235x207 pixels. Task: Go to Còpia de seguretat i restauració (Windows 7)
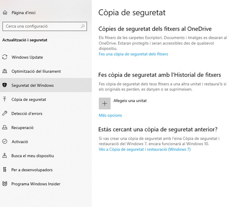coord(145,149)
